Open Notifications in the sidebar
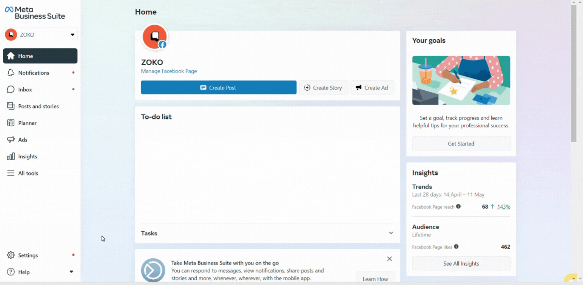The height and width of the screenshot is (285, 583). [x=40, y=73]
